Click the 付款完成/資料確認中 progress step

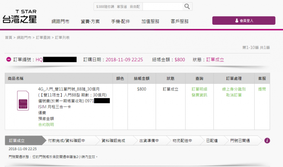pos(66,141)
